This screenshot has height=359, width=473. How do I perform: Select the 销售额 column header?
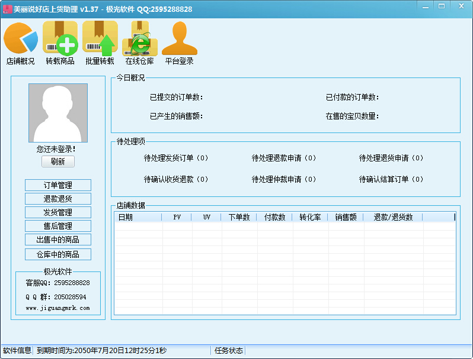[x=346, y=217]
